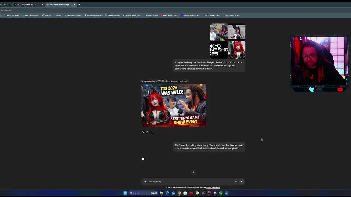Open the New Tab bookmark
The width and height of the screenshot is (351, 197).
pos(47,15)
